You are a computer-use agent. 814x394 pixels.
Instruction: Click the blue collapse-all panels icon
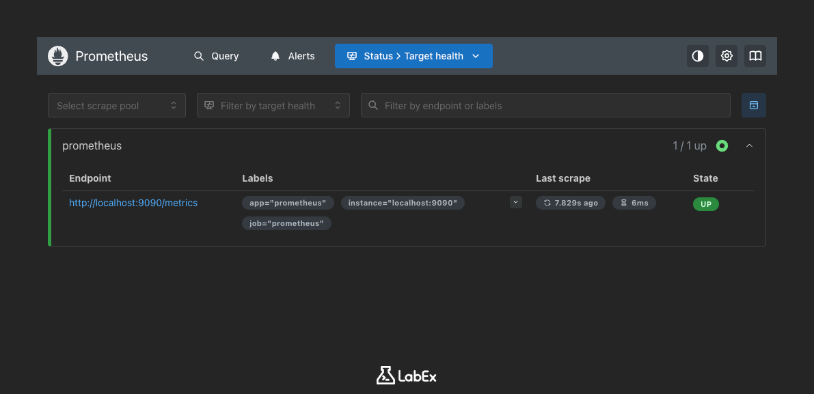754,105
